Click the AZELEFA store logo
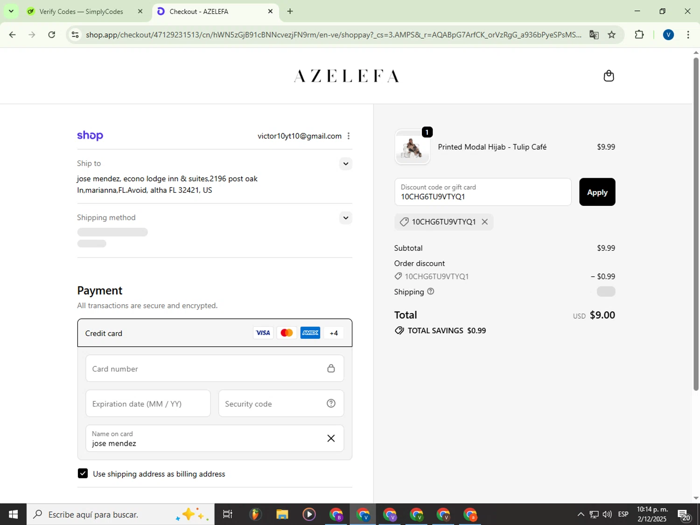This screenshot has height=525, width=700. pos(346,76)
